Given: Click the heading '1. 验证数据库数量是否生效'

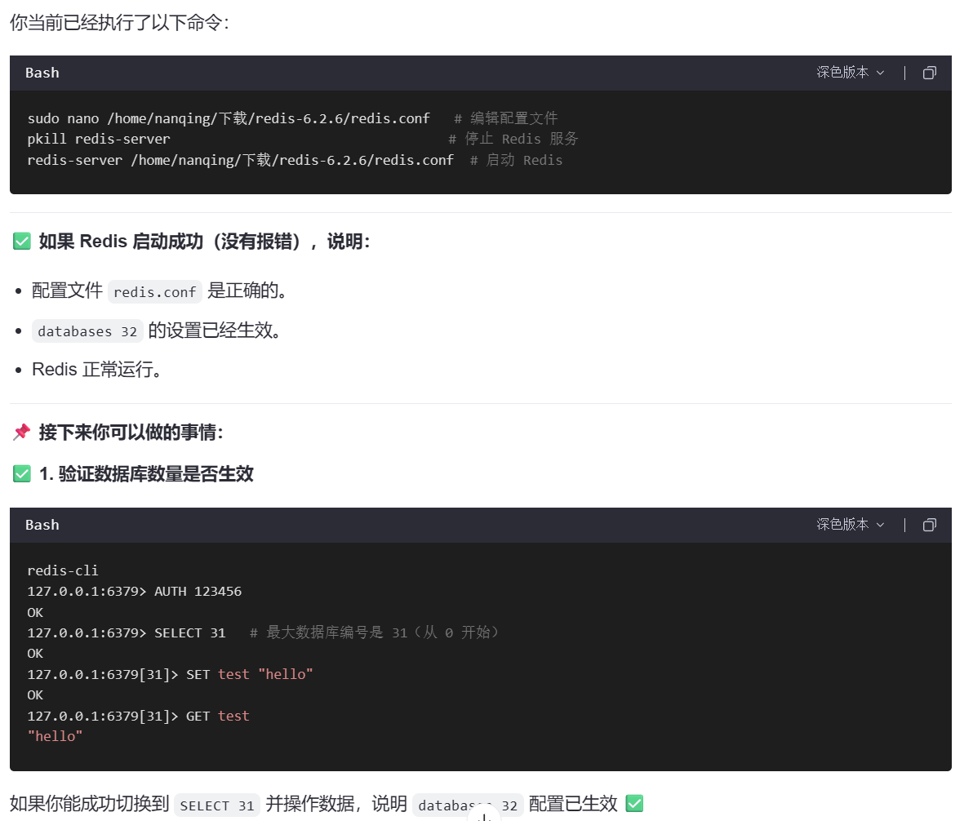Looking at the screenshot, I should click(146, 474).
